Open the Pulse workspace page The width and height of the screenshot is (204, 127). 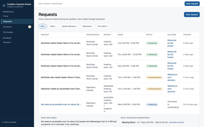17,16
